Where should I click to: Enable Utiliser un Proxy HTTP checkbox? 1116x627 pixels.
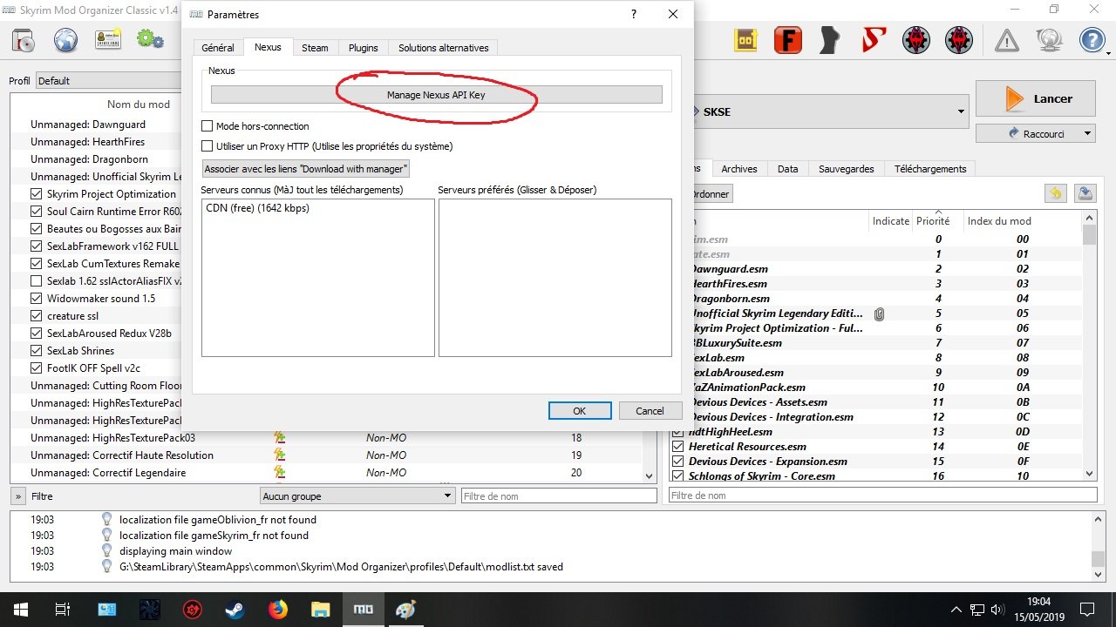[x=208, y=146]
